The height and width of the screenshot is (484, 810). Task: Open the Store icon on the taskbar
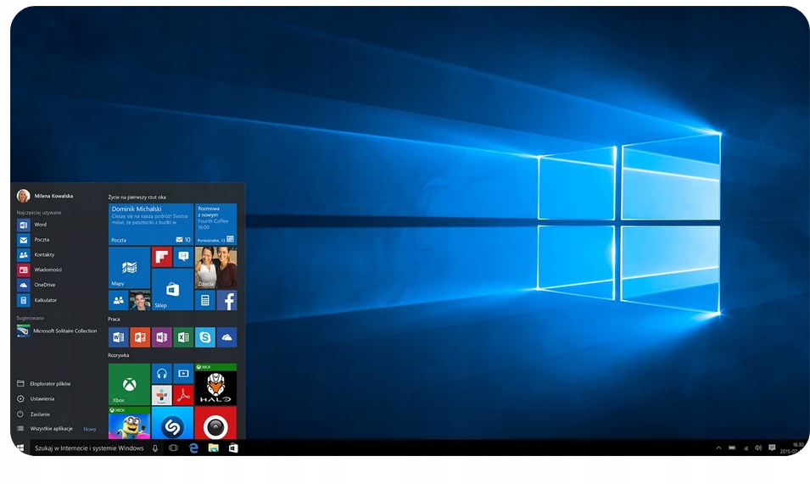click(x=233, y=448)
